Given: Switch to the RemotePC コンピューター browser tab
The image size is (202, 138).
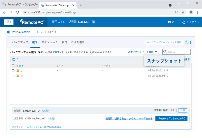Looking at the screenshot, I should [x=20, y=5].
